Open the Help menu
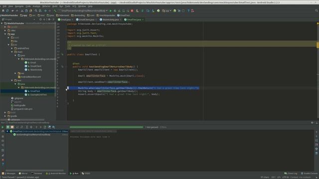This screenshot has height=179, width=319. point(90,6)
